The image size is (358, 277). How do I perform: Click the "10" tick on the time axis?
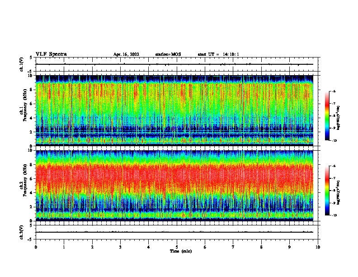[318, 247]
